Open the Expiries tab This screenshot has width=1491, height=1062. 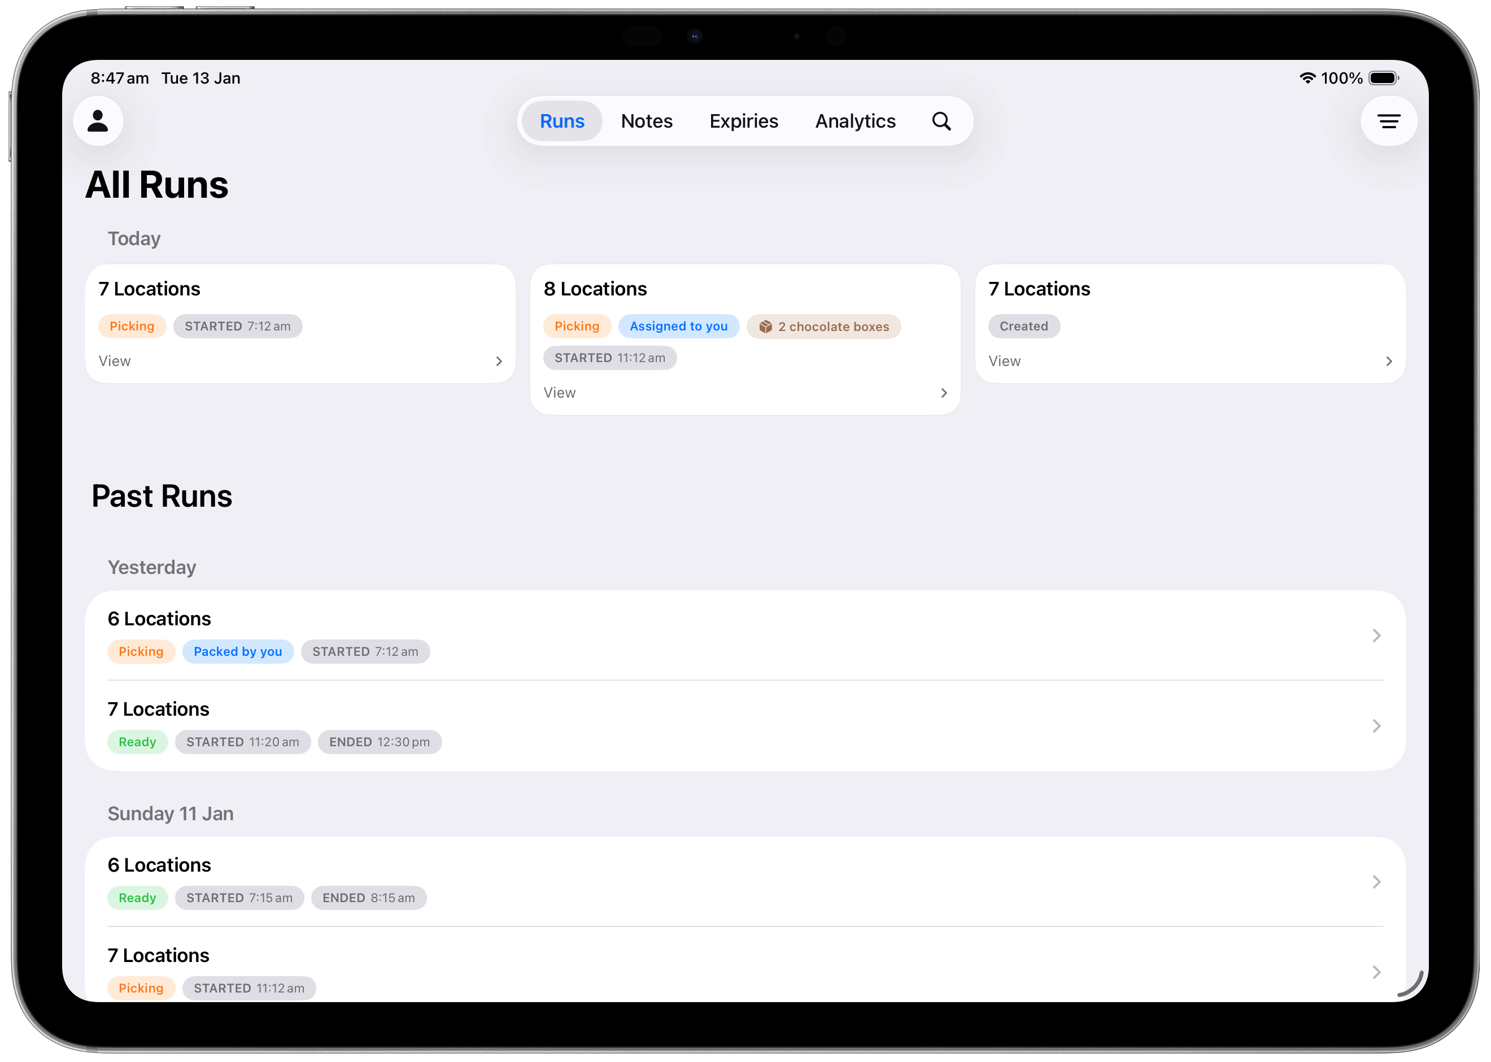coord(743,121)
